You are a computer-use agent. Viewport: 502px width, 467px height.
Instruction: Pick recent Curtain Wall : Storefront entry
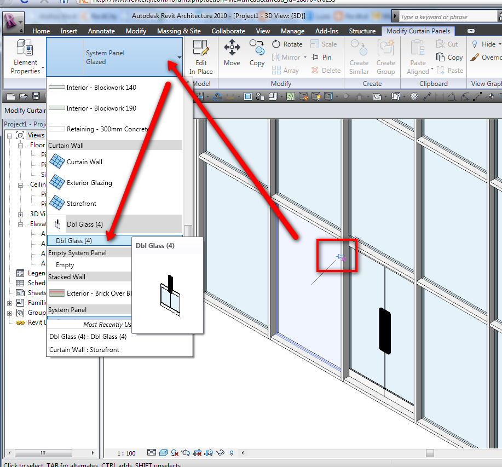[x=84, y=349]
